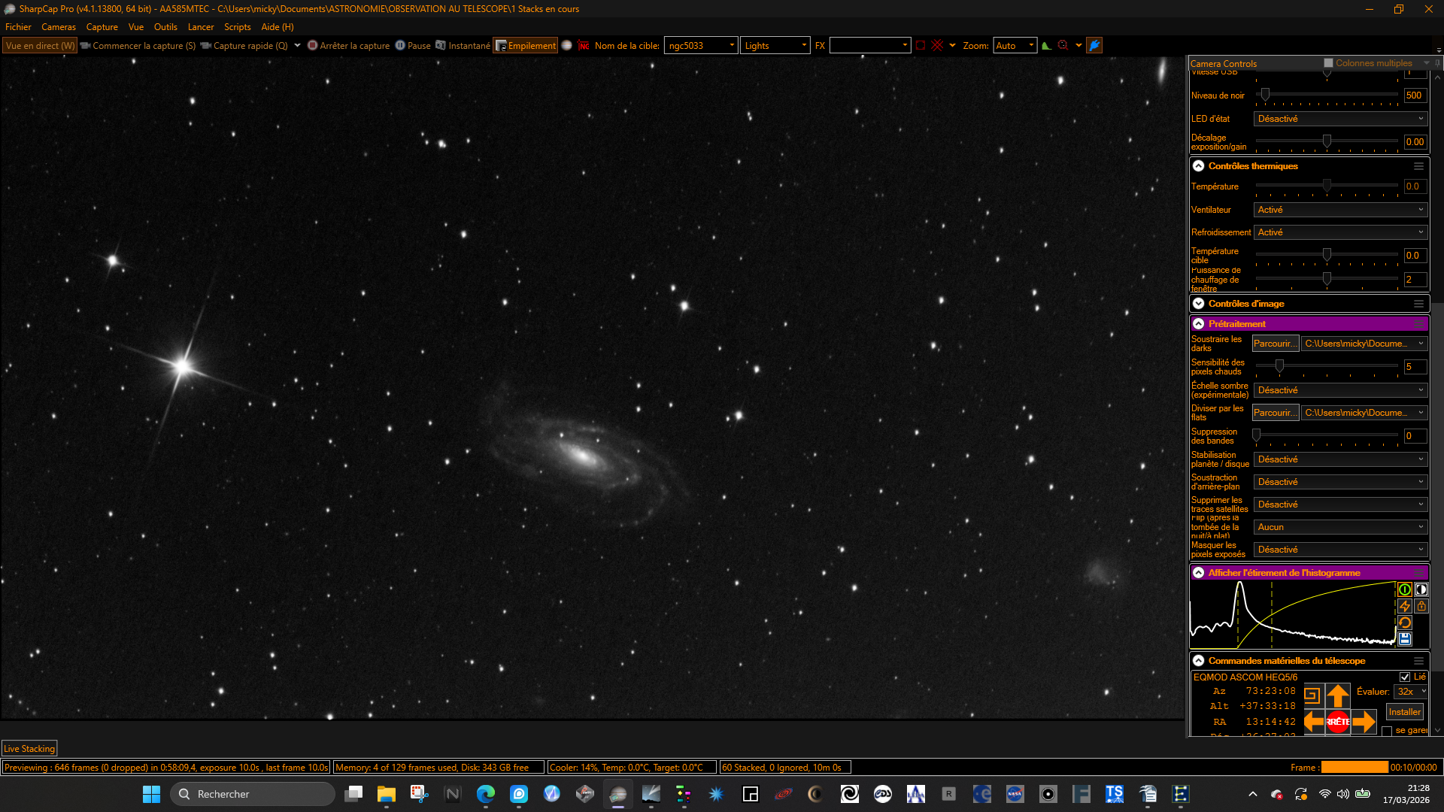
Task: Click the auto-stretch lightning bolt icon
Action: [x=1404, y=606]
